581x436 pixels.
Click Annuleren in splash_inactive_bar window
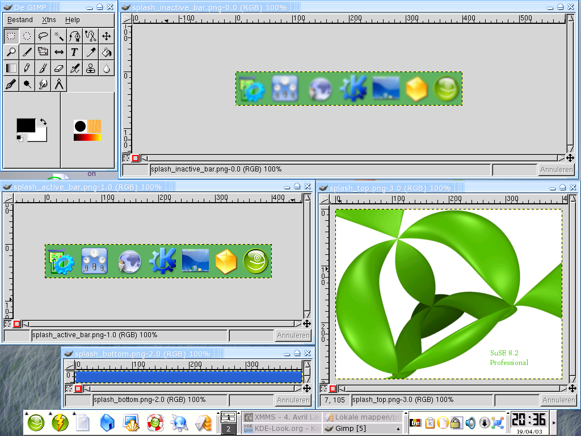[556, 169]
